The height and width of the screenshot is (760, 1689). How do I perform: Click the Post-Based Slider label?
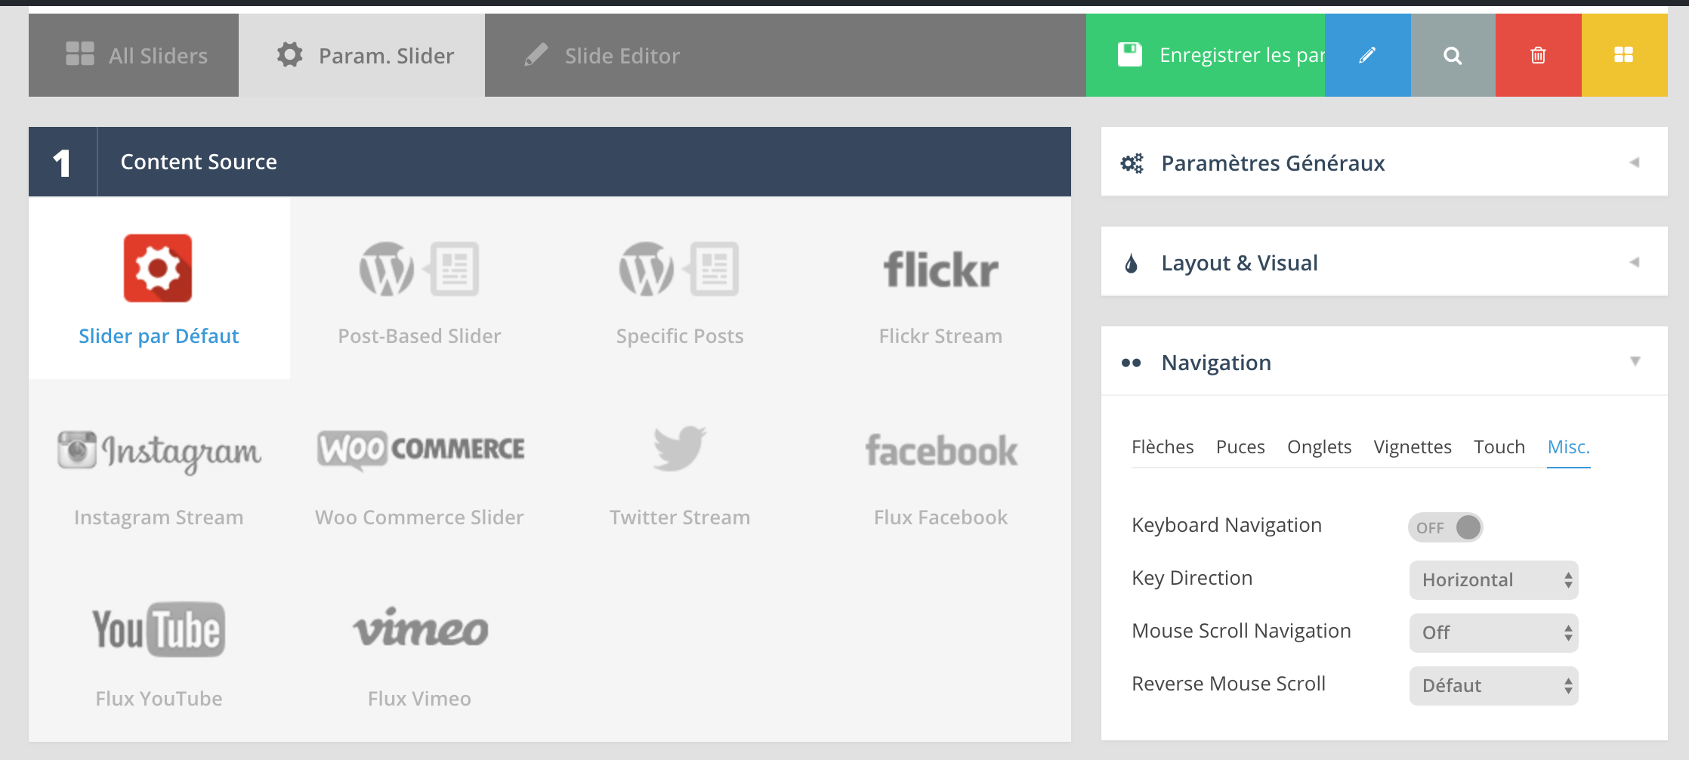click(419, 336)
